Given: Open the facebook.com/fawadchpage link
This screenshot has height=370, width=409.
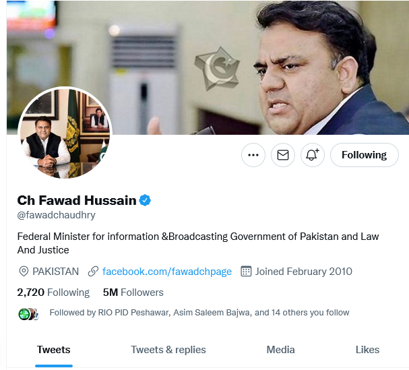Looking at the screenshot, I should (167, 272).
